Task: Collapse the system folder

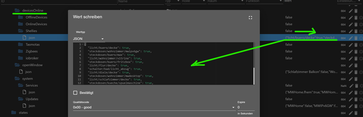Action: (17, 79)
